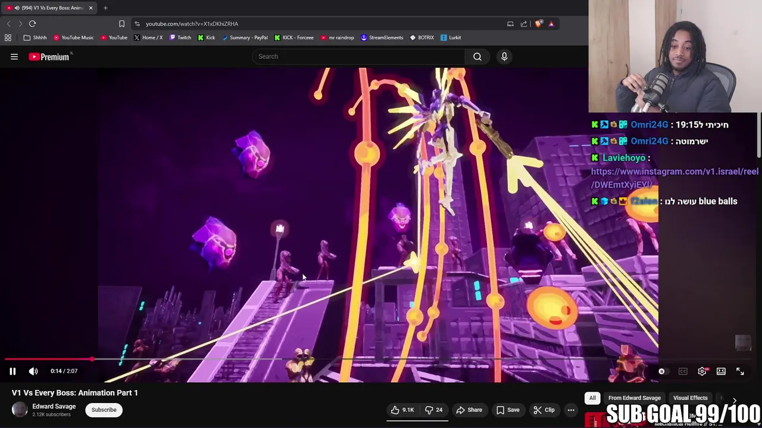Toggle closed captions (CC) button
Viewport: 762px width, 428px height.
(x=683, y=372)
